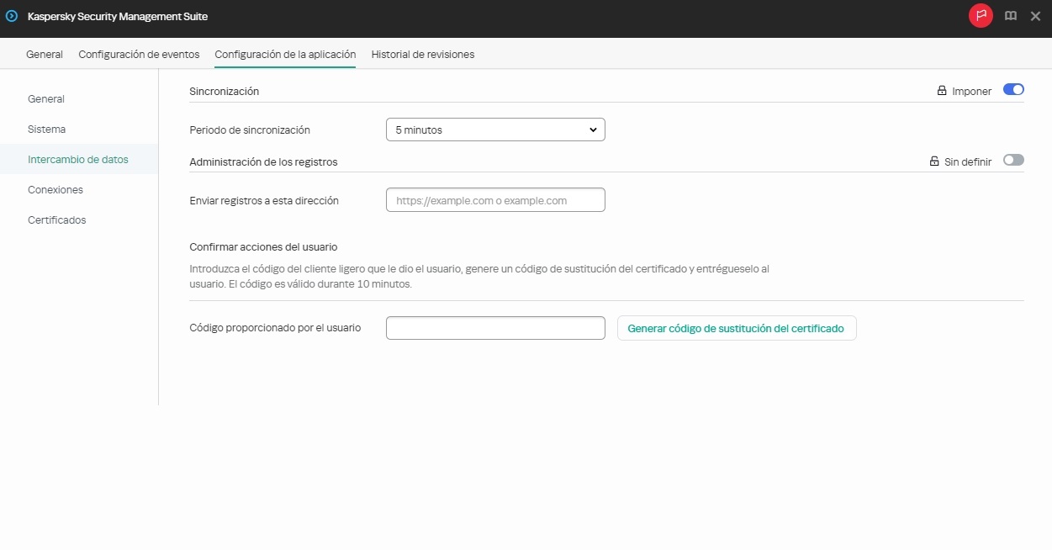Viewport: 1052px width, 550px height.
Task: Open the red flag notification icon
Action: pos(981,15)
